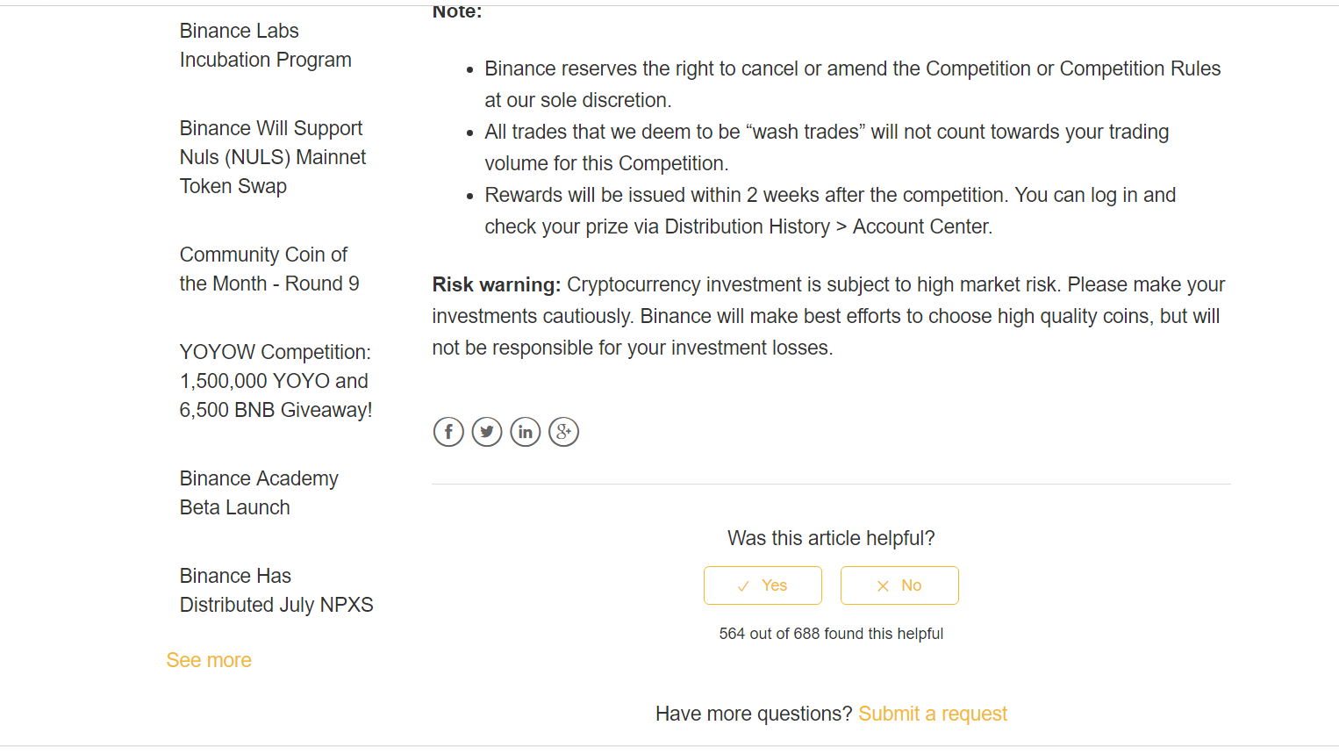
Task: Open the July NPXS distribution article
Action: [276, 589]
